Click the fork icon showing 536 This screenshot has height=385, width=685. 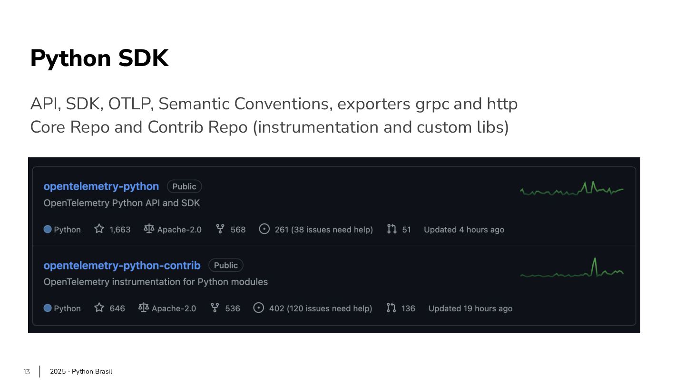[215, 308]
